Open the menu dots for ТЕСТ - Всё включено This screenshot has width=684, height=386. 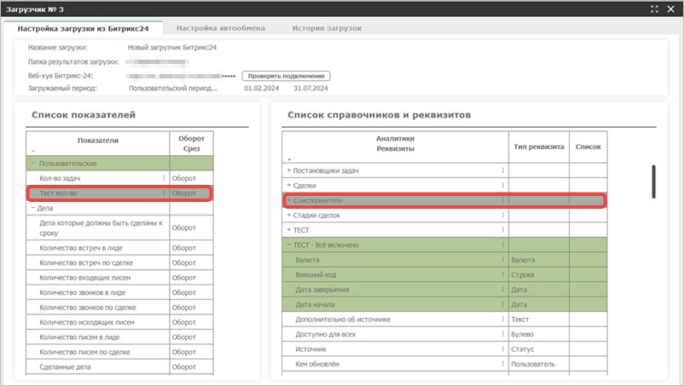[503, 245]
